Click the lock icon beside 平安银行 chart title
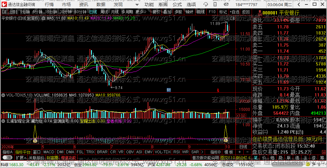 point(43,19)
